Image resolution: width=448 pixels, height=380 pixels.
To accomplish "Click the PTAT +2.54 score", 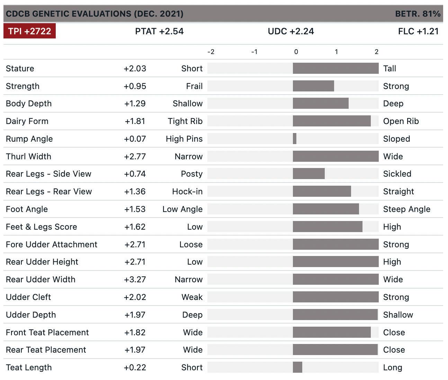I will pos(159,31).
